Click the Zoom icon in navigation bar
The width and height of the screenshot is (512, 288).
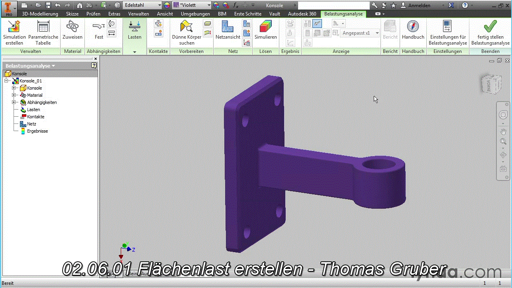[x=503, y=142]
